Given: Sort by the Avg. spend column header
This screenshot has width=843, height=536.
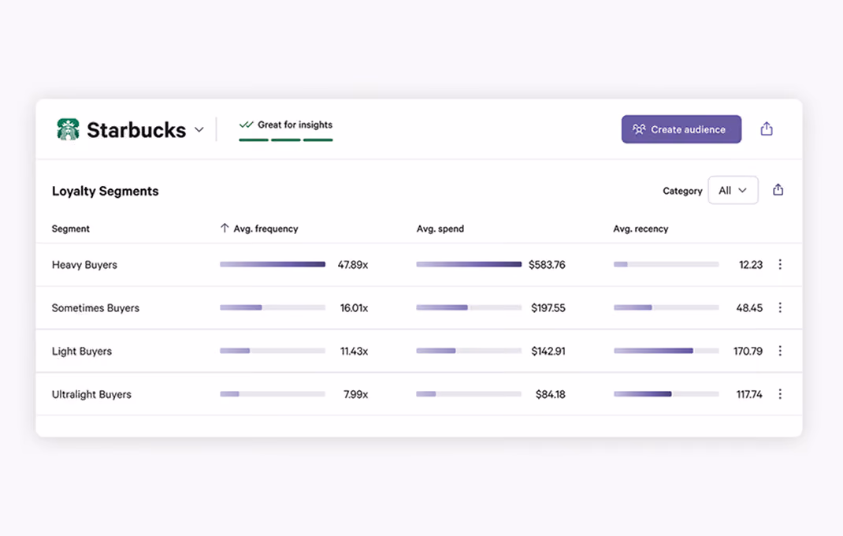Looking at the screenshot, I should click(x=440, y=229).
